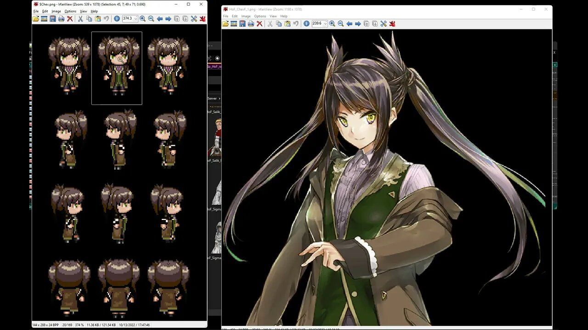Viewport: 588px width, 330px height.
Task: Open Edit menu in SChev.png window
Action: [45, 11]
